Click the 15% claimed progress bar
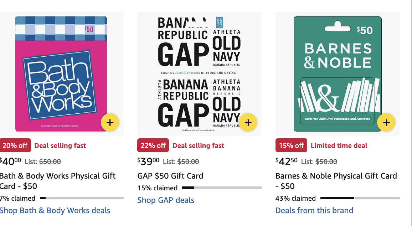Viewport: 412px width, 226px height. tap(222, 188)
